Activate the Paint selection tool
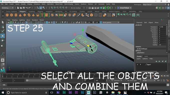Image resolution: width=170 pixels, height=95 pixels. point(2,31)
